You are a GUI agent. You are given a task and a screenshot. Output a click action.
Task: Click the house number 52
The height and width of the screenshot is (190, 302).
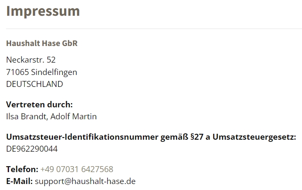pyautogui.click(x=51, y=60)
